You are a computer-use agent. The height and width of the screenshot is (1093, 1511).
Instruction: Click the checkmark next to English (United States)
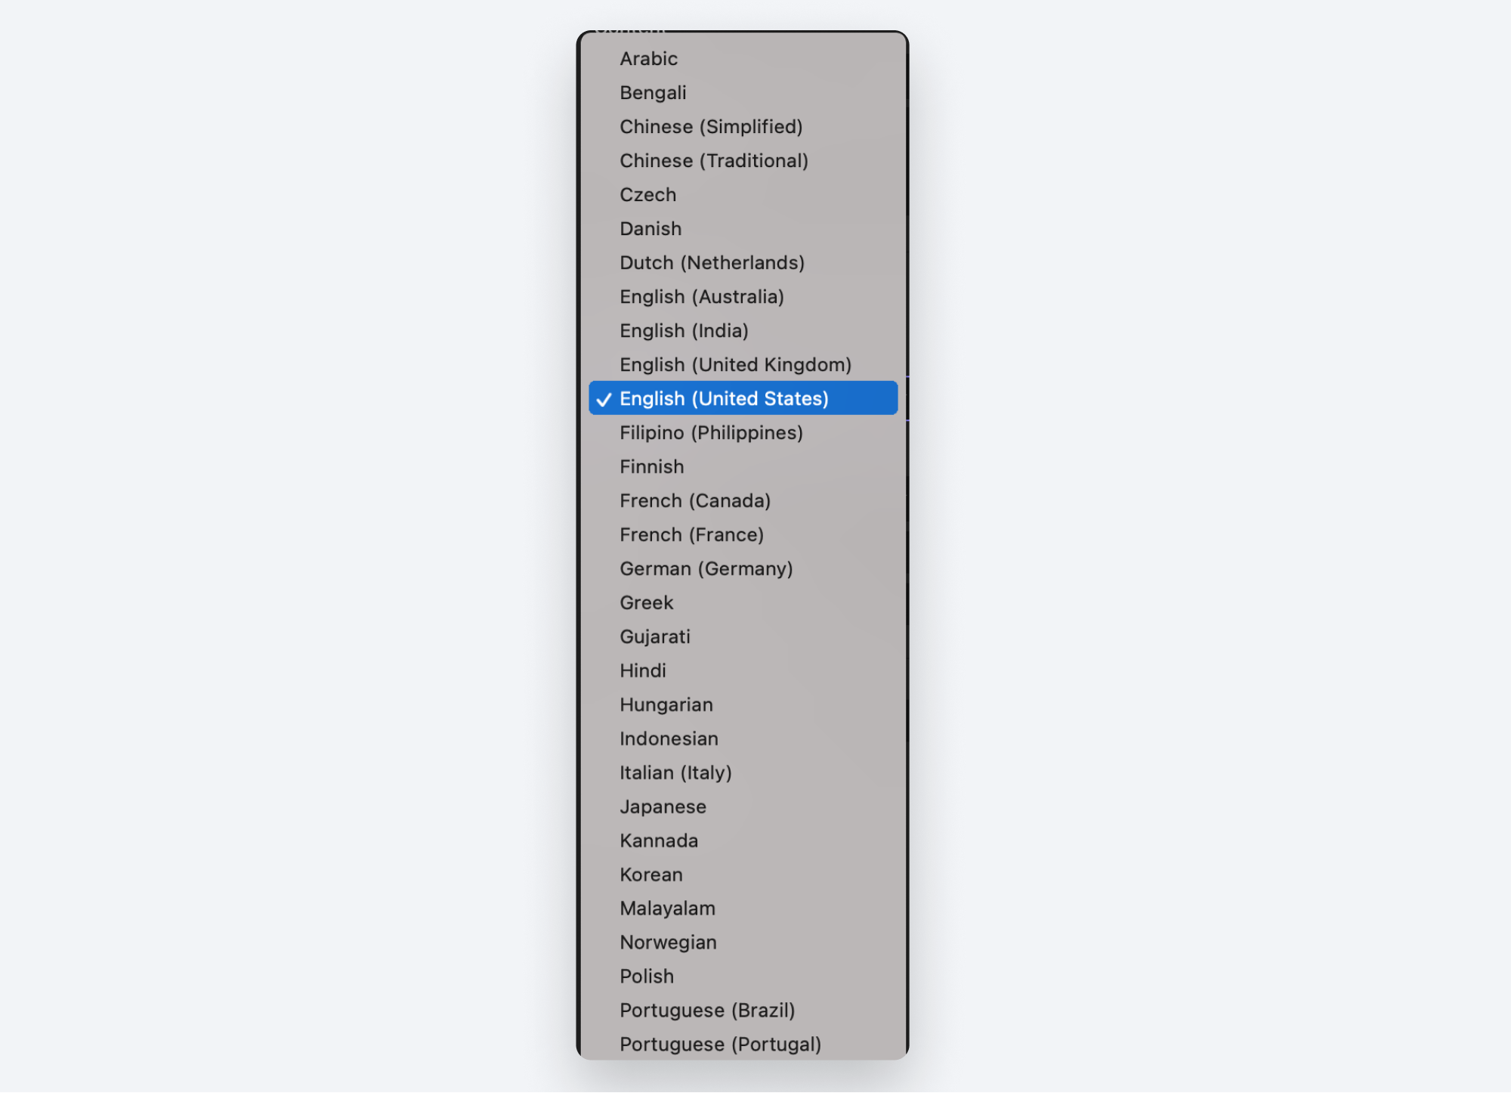click(x=603, y=398)
